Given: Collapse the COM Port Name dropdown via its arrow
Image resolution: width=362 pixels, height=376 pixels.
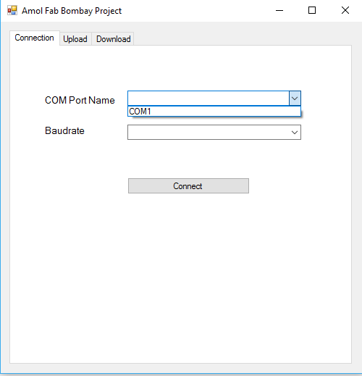Looking at the screenshot, I should (x=295, y=99).
